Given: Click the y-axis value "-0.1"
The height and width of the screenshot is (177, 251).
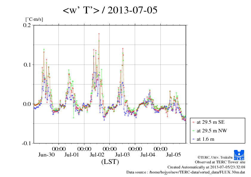Looking at the screenshot, I should pos(26,143).
